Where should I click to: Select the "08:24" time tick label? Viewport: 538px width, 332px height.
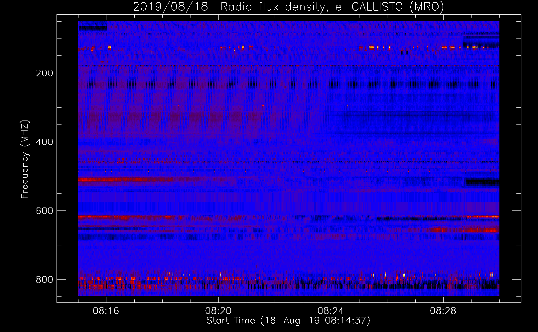pos(331,311)
